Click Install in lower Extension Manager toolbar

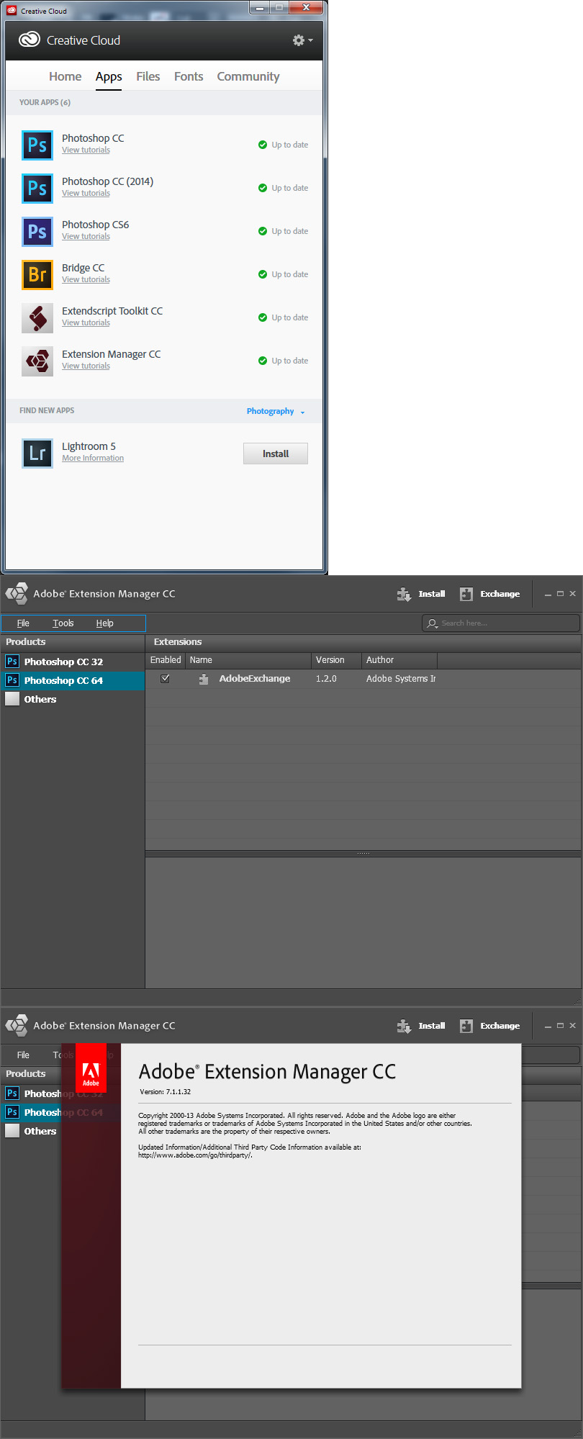[421, 1026]
